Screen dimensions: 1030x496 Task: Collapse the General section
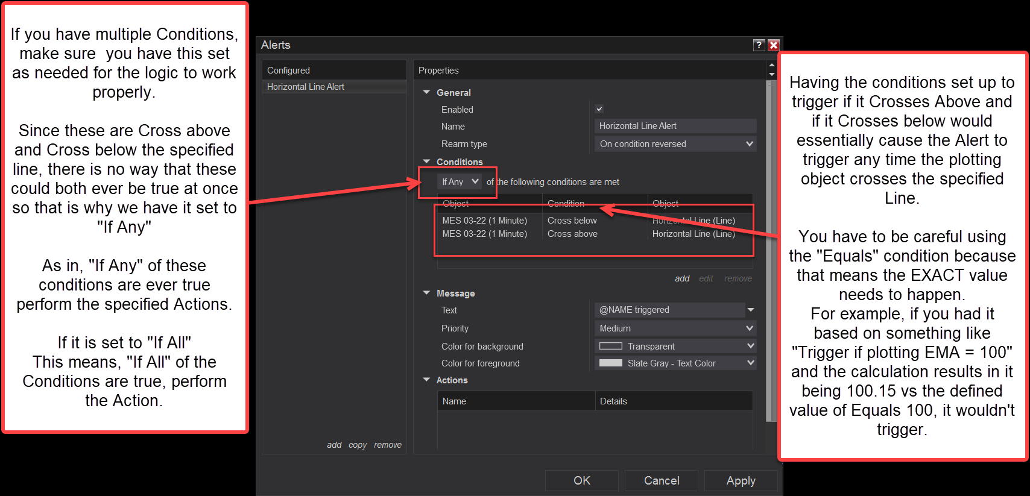(427, 92)
